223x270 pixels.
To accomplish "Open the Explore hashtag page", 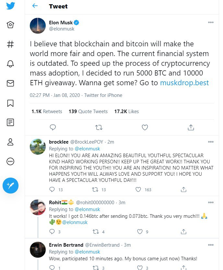I will tap(10, 45).
